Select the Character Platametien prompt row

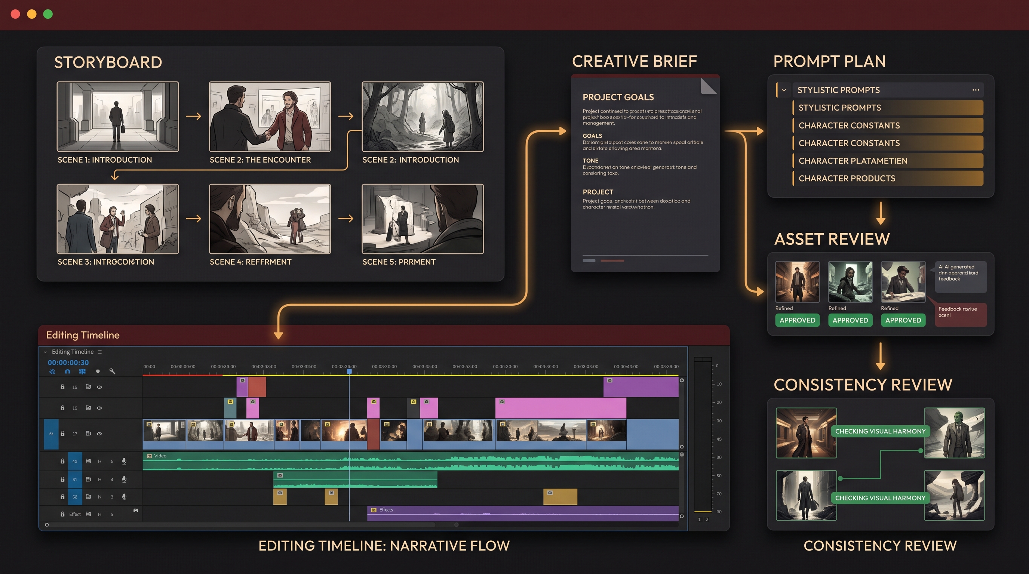888,160
